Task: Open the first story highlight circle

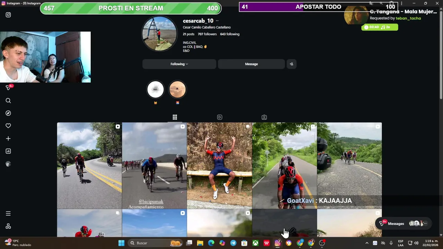Action: click(155, 90)
